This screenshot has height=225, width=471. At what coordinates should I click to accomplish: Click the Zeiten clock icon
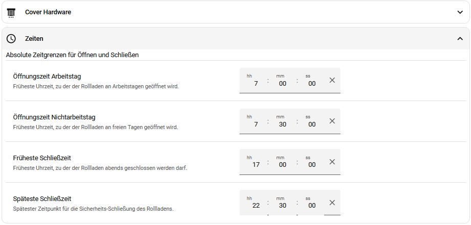pyautogui.click(x=11, y=39)
